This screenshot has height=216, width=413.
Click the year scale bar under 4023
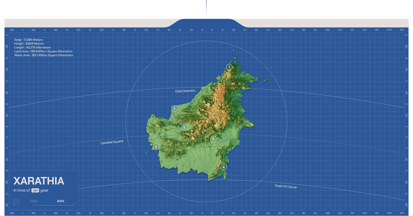click(54, 205)
